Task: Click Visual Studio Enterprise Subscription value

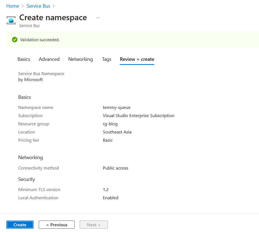Action: [x=139, y=115]
